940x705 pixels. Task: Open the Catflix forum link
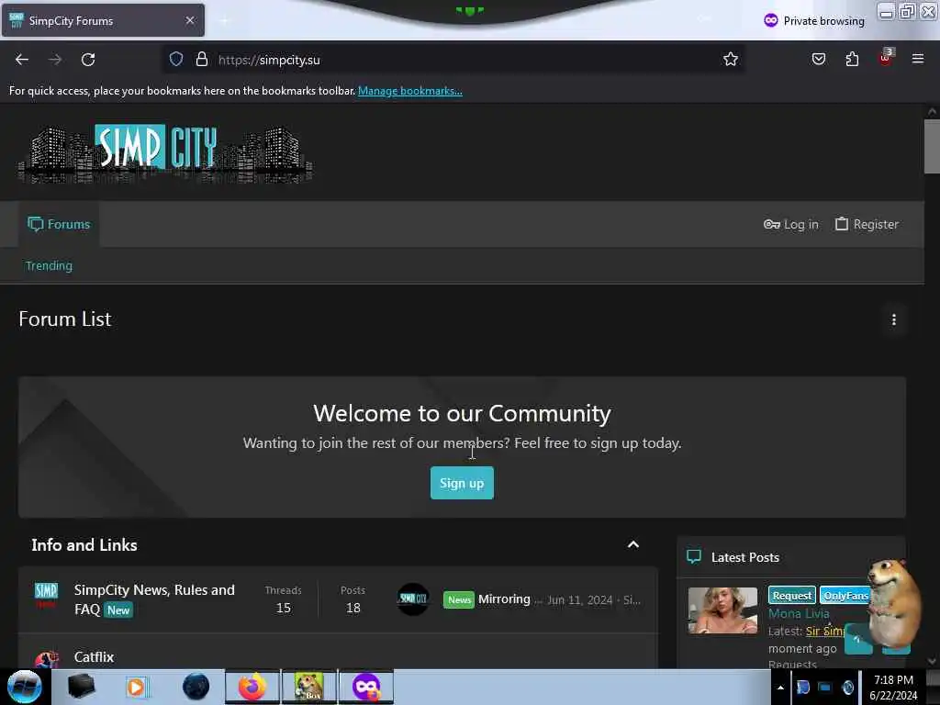coord(95,657)
